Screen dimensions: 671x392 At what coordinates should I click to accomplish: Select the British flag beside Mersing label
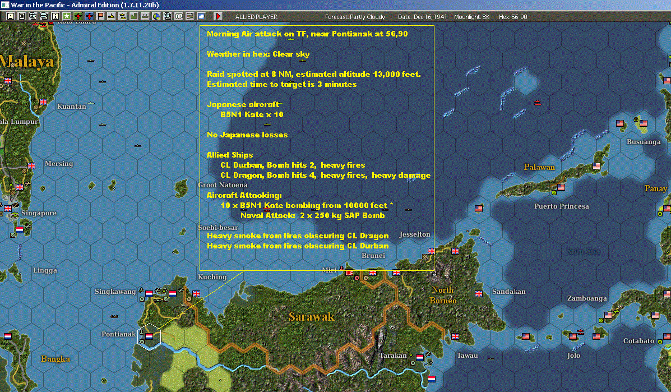coord(31,165)
